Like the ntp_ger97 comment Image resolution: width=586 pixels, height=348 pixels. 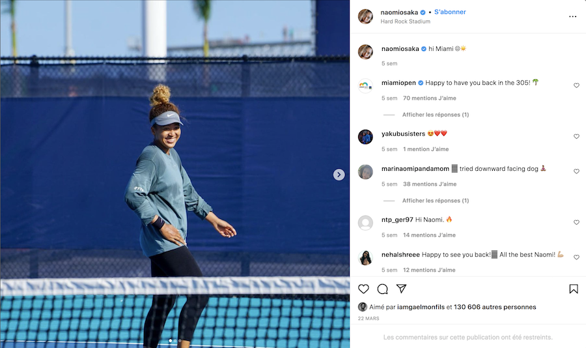click(x=576, y=222)
